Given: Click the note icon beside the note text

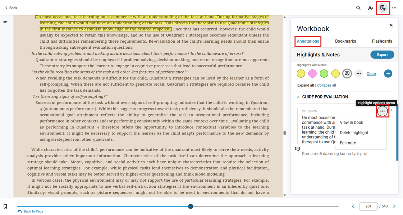Looking at the screenshot, I should [x=297, y=149].
